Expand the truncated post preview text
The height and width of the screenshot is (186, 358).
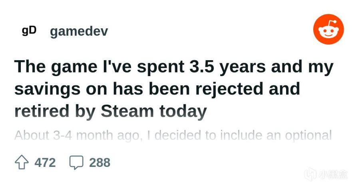click(x=173, y=135)
